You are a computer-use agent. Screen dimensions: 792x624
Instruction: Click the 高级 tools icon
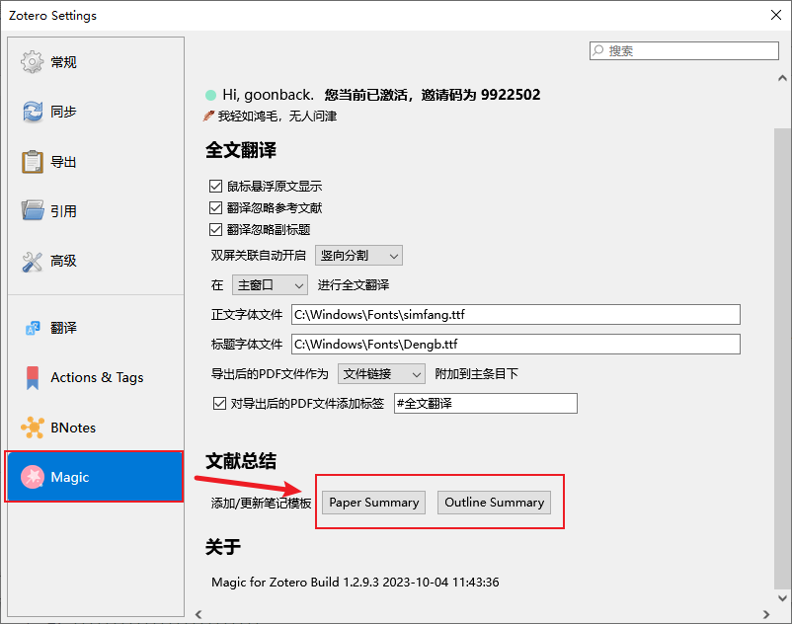pyautogui.click(x=33, y=261)
